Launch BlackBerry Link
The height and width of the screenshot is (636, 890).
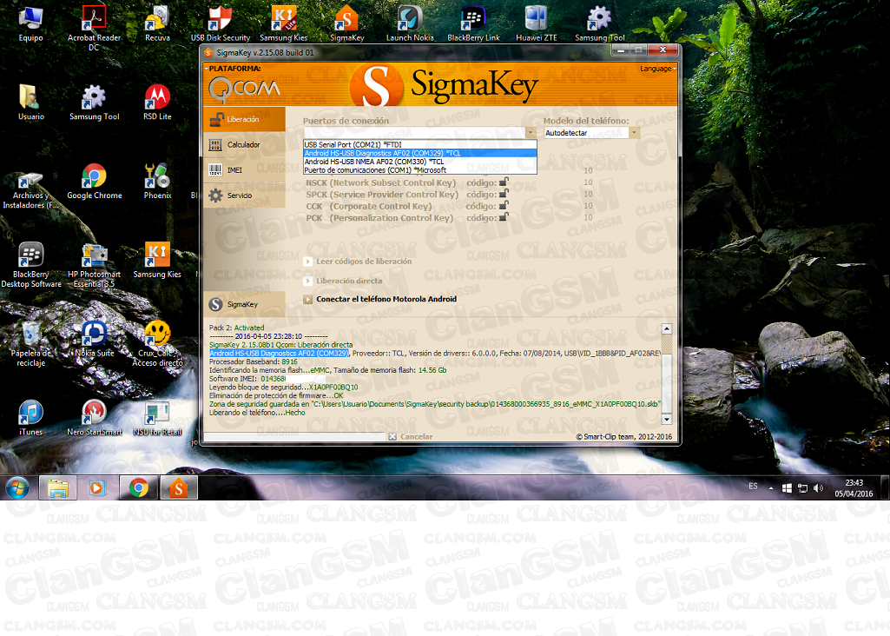click(473, 24)
